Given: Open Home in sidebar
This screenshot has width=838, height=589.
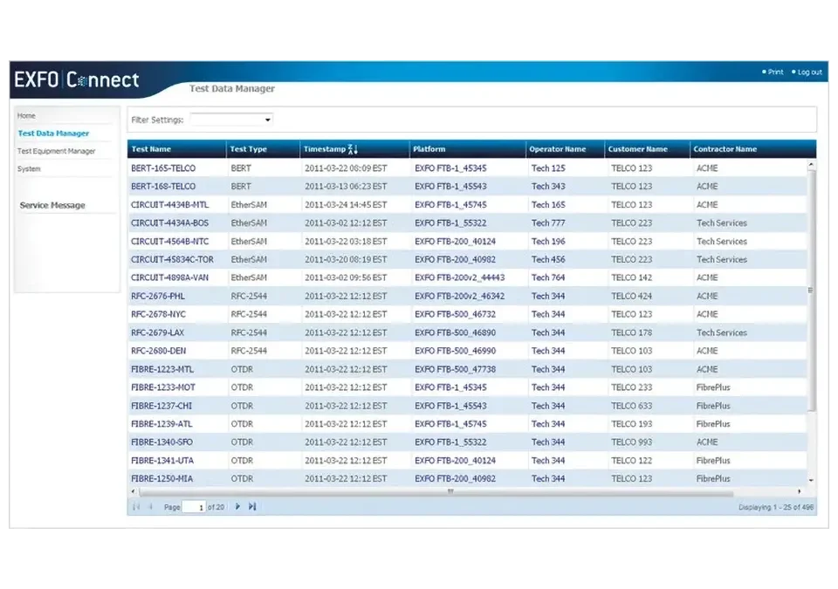Looking at the screenshot, I should (x=26, y=115).
